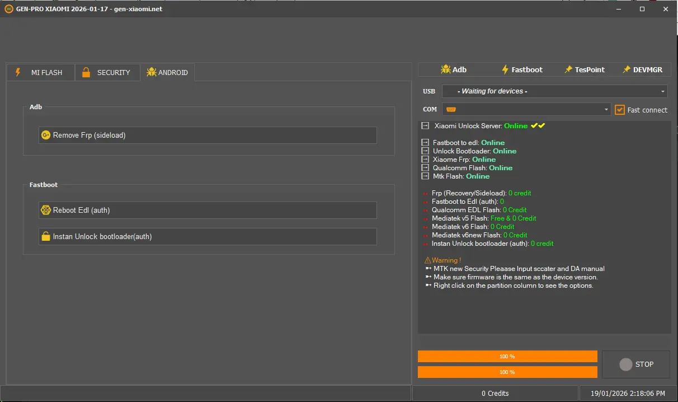Click the red marker beside Mediatek v6new Flash
Viewport: 678px width, 402px height.
pos(426,236)
